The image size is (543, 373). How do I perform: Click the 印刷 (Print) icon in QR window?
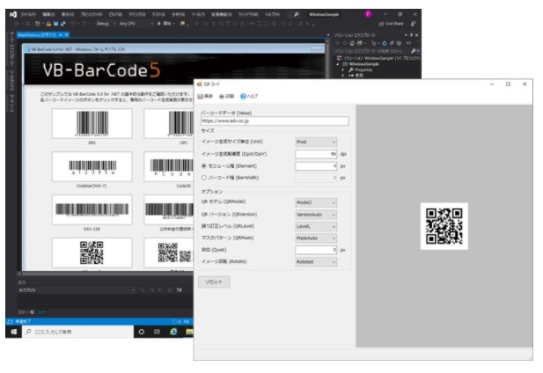[x=222, y=97]
